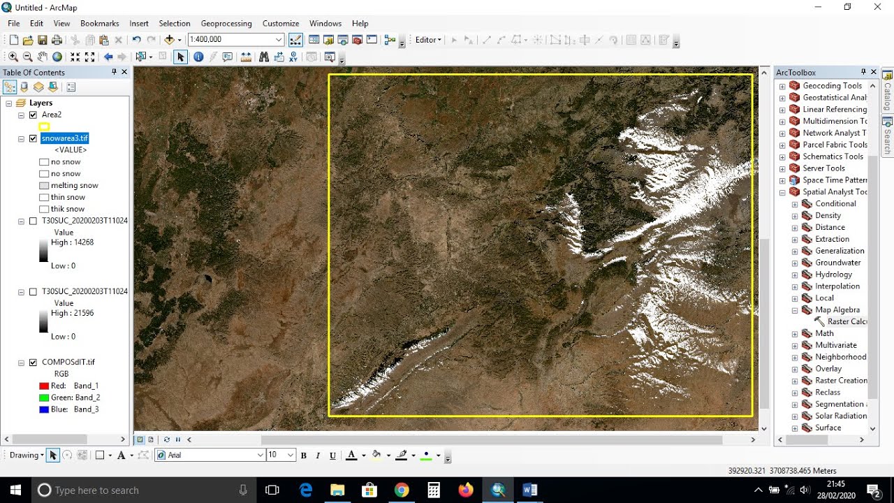Open the map scale dropdown
Screen dimensions: 894x503
[279, 40]
